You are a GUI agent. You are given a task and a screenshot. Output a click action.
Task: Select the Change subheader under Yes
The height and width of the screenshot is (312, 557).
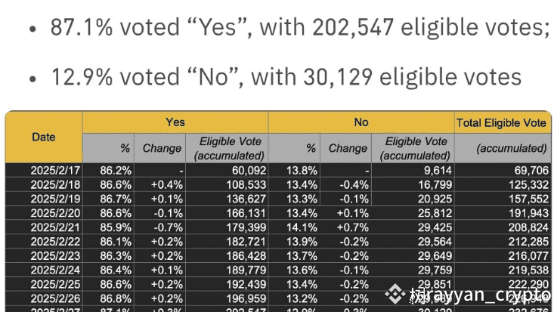160,148
